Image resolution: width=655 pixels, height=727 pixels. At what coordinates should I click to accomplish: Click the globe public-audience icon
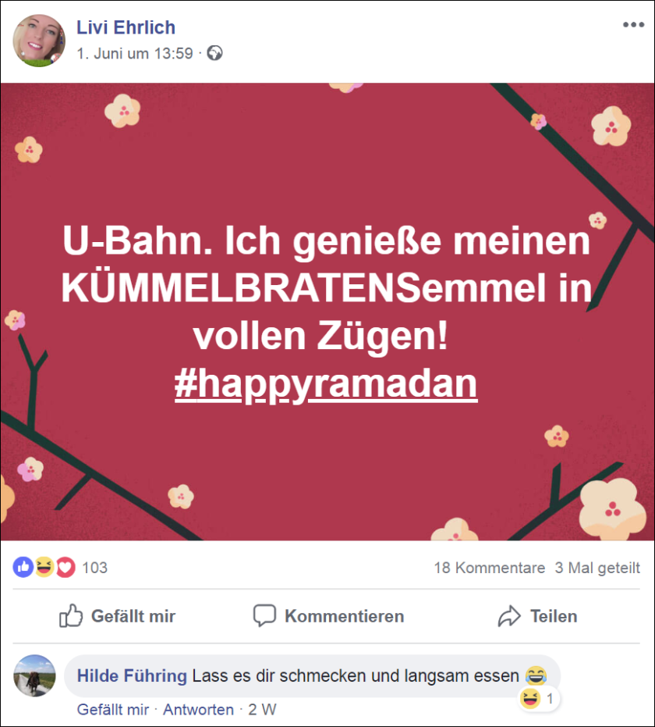[x=214, y=53]
